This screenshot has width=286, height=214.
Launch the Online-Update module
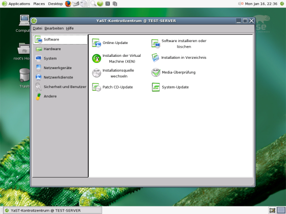(110, 43)
